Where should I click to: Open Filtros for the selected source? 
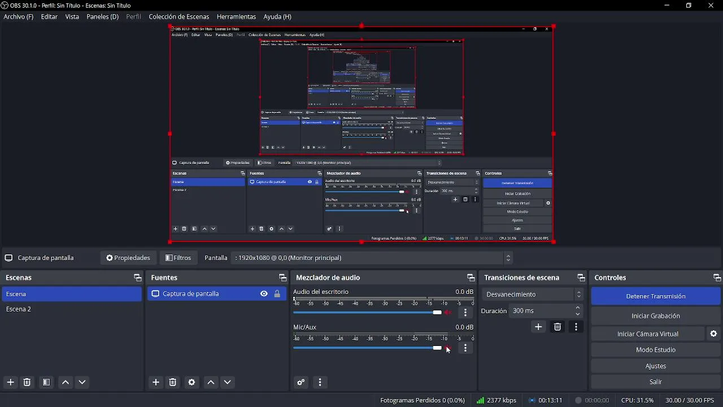(x=178, y=258)
